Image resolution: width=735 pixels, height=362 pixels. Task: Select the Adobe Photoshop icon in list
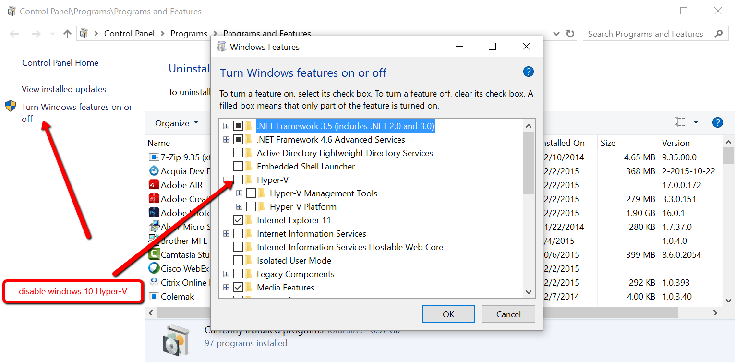tap(154, 213)
